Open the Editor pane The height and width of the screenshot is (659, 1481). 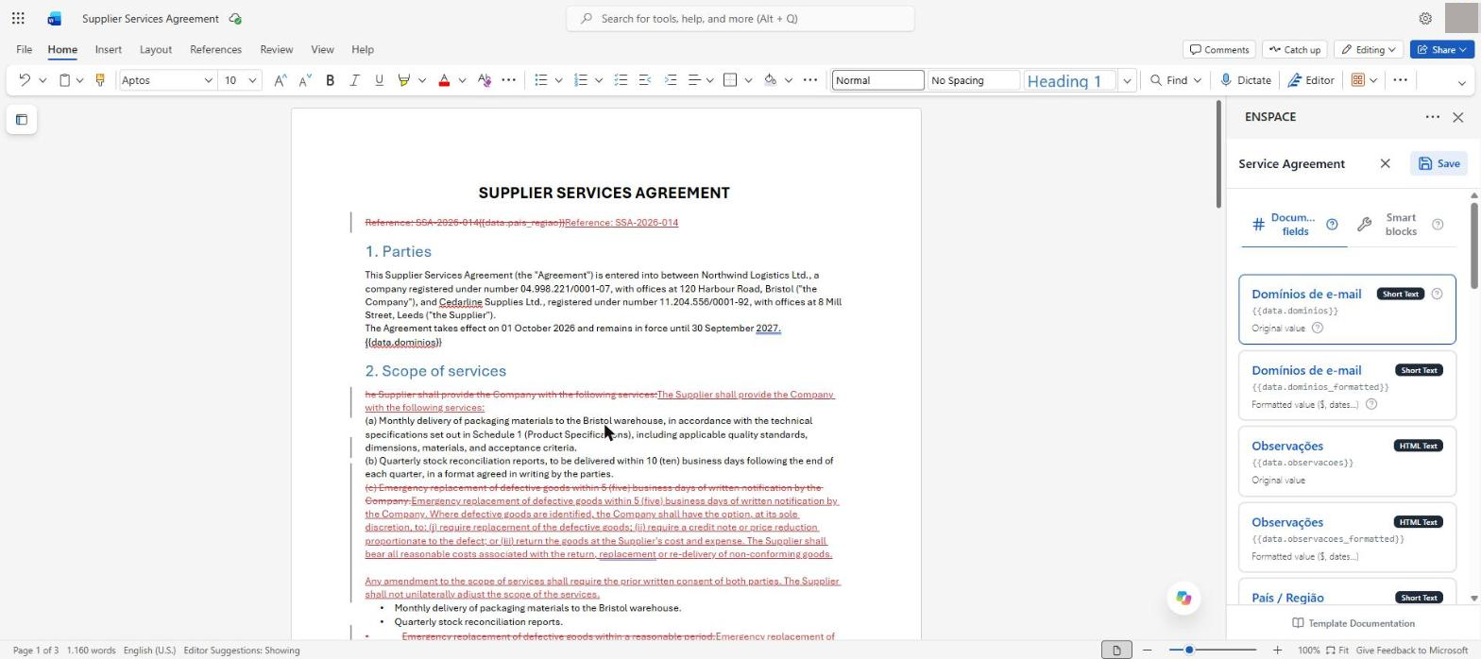coord(1311,80)
